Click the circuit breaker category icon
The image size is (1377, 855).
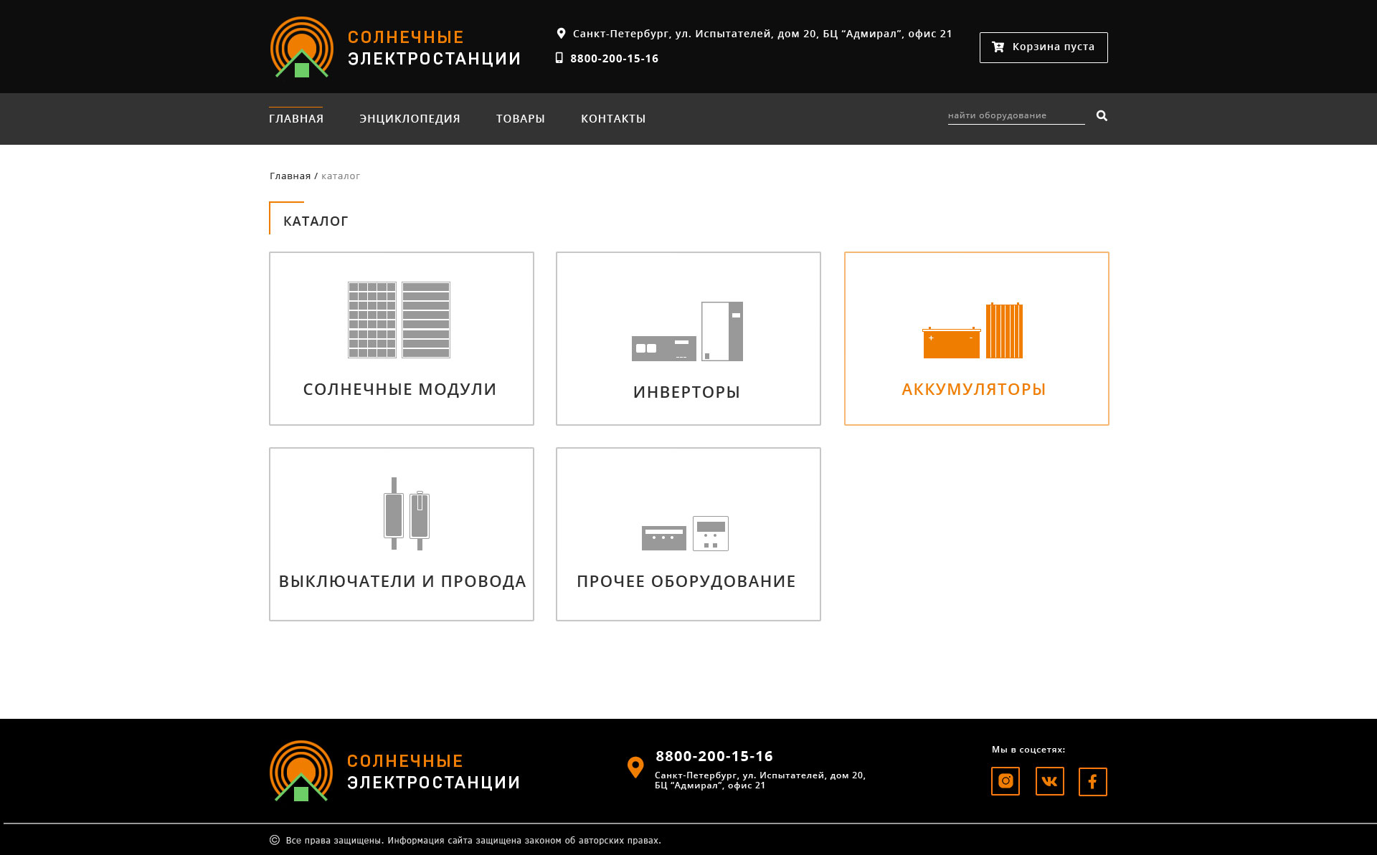(406, 514)
